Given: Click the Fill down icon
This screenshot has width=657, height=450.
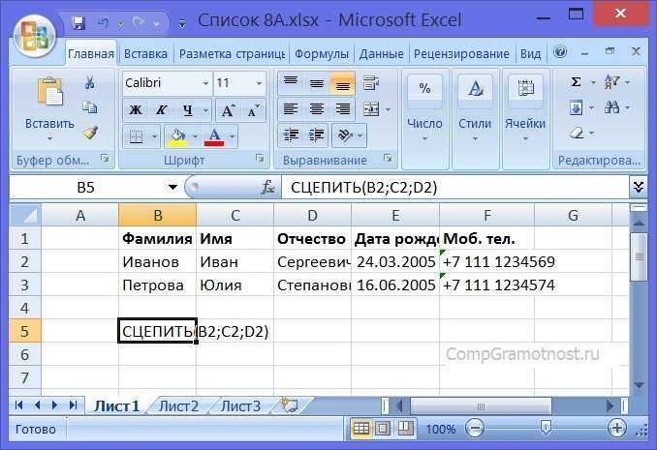Looking at the screenshot, I should click(x=577, y=108).
